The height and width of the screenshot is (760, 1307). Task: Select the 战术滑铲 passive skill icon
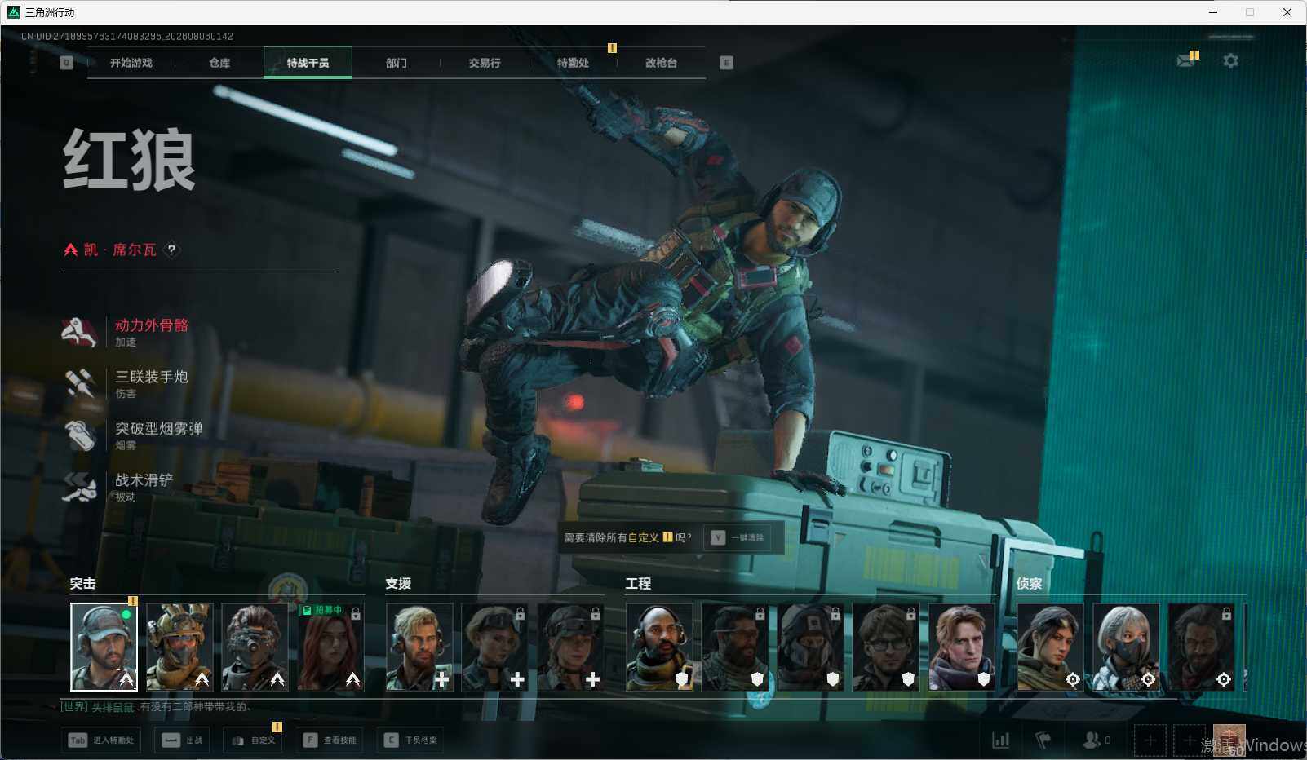click(x=80, y=487)
